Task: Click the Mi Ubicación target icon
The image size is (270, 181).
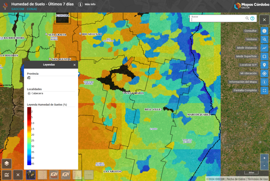Action: (x=264, y=74)
